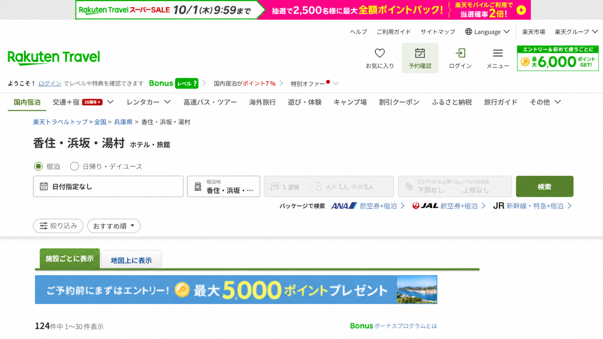Select the 宿泊 radio button
This screenshot has width=603, height=339.
click(38, 166)
